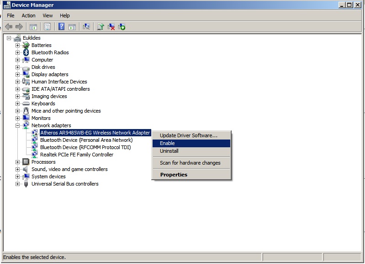Select Atheros AR9485WB-EG Wireless Network Adapter
Screen dimensions: 365x264
click(95, 133)
